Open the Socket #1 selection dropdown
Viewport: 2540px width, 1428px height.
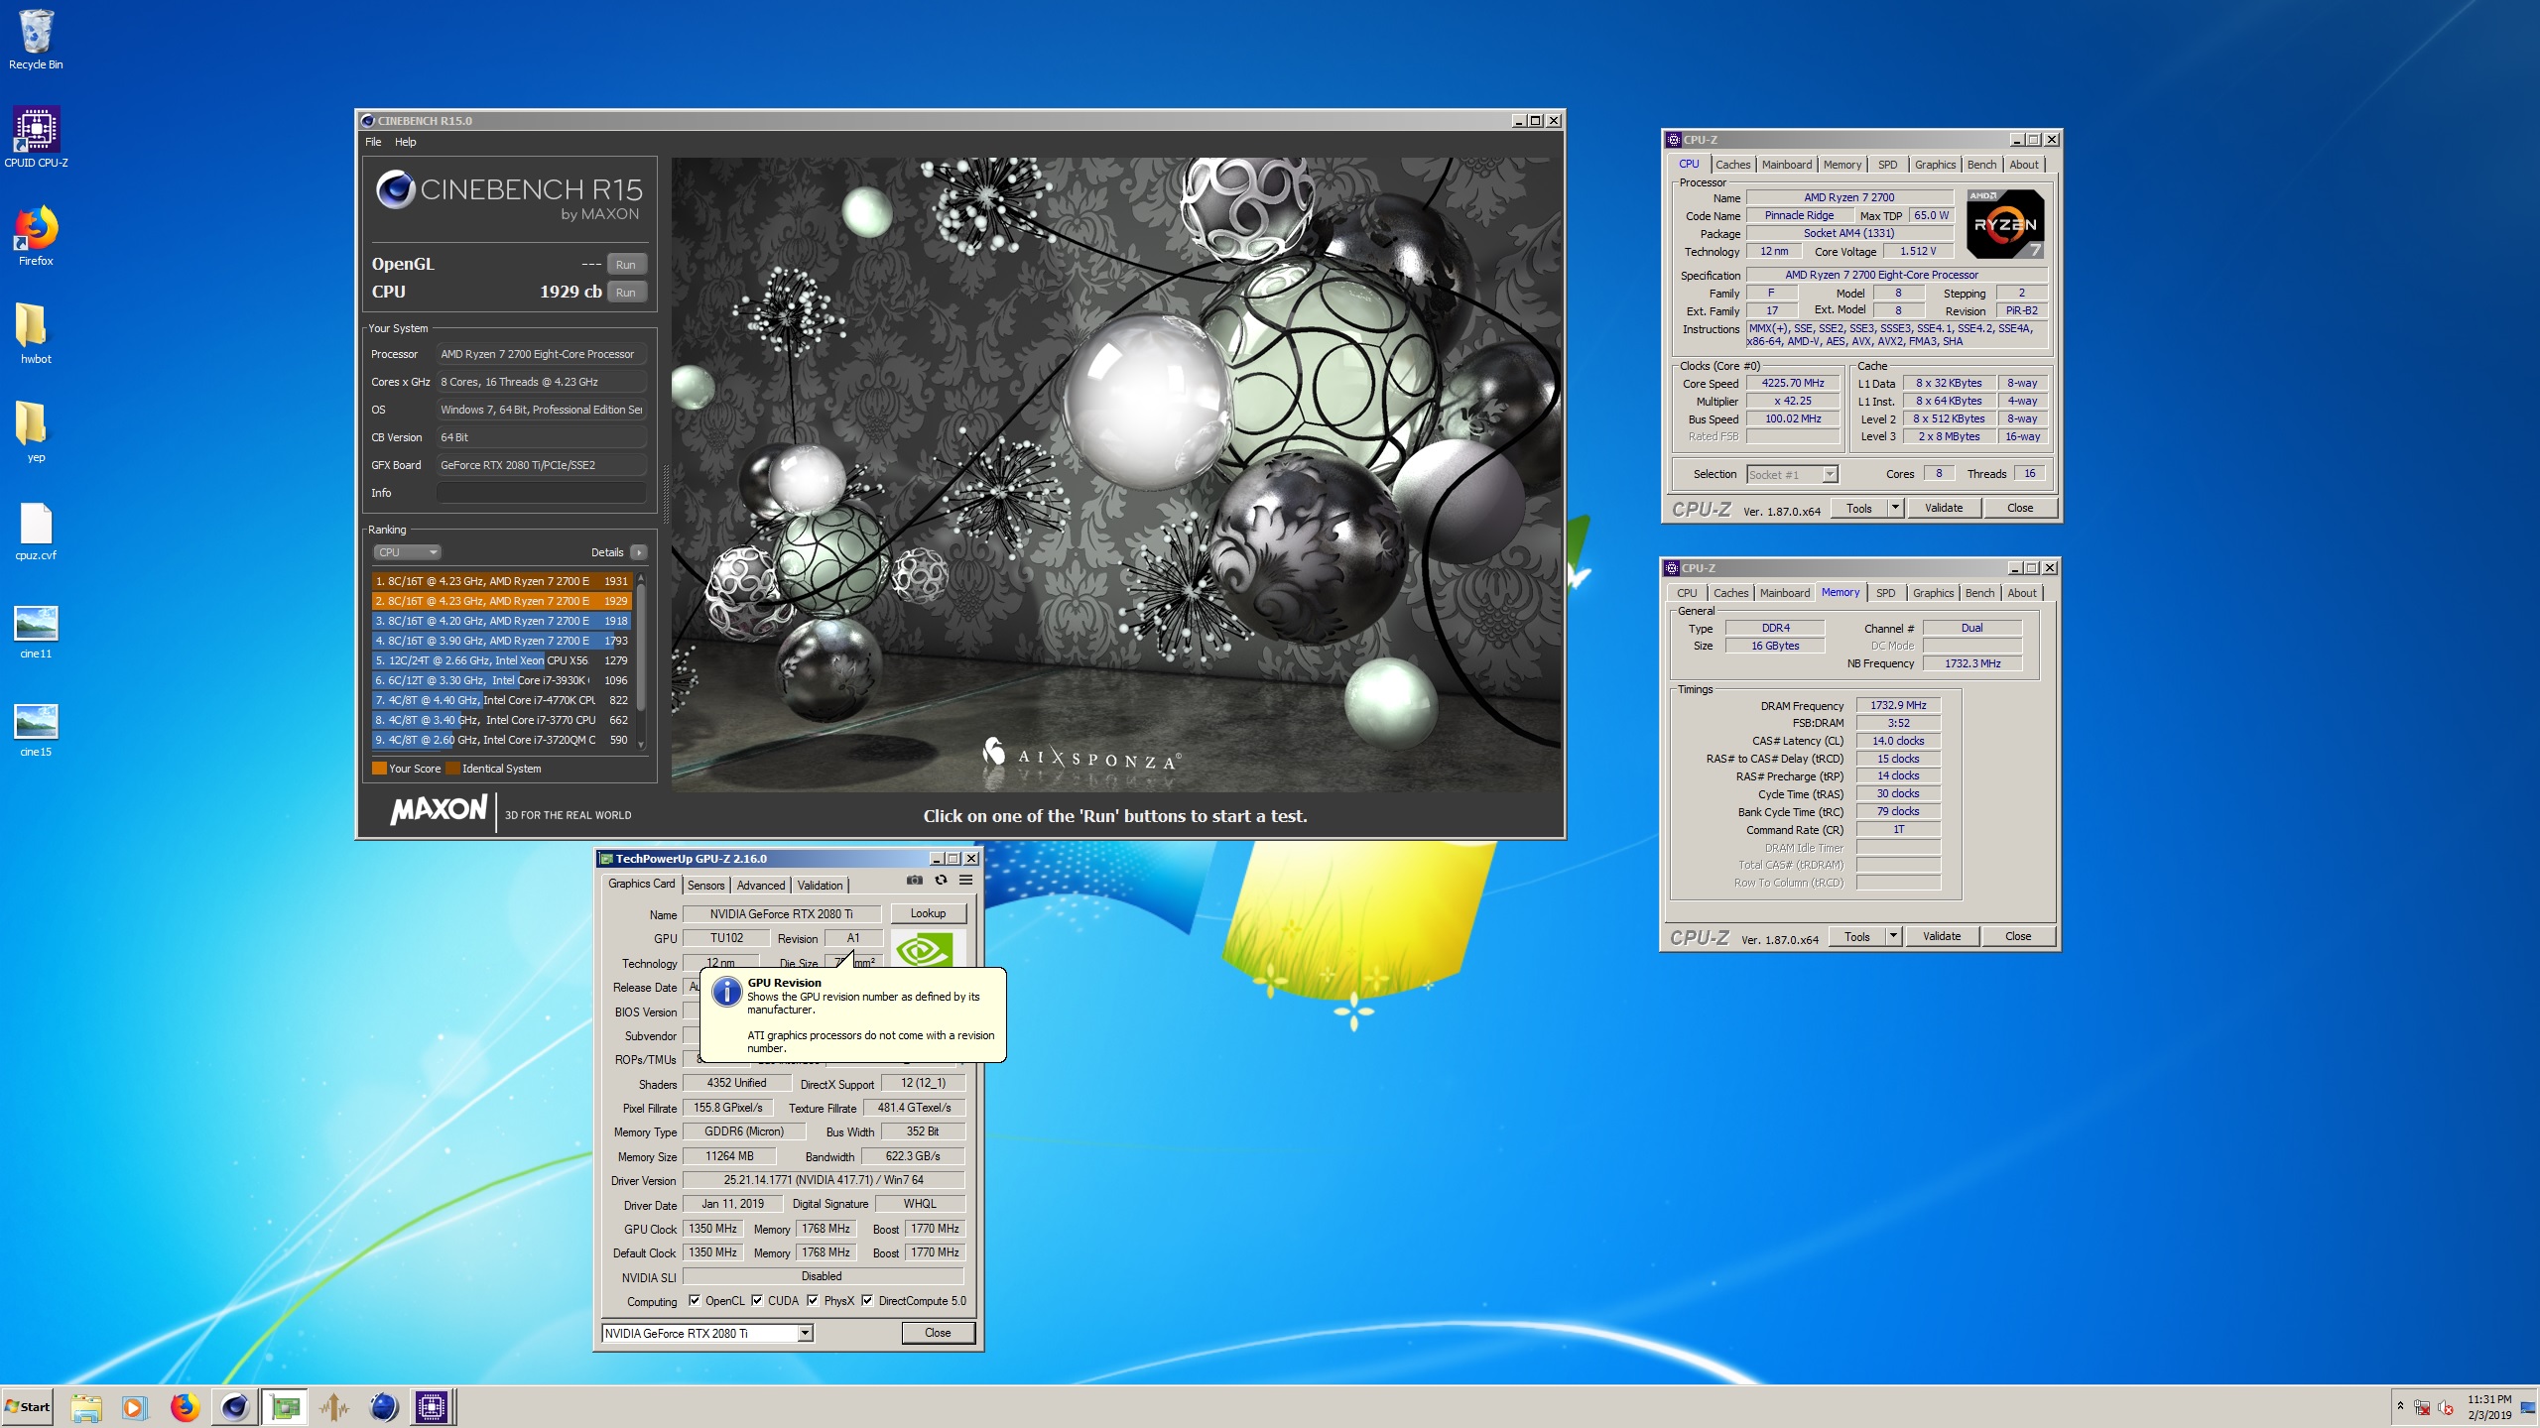(x=1793, y=474)
